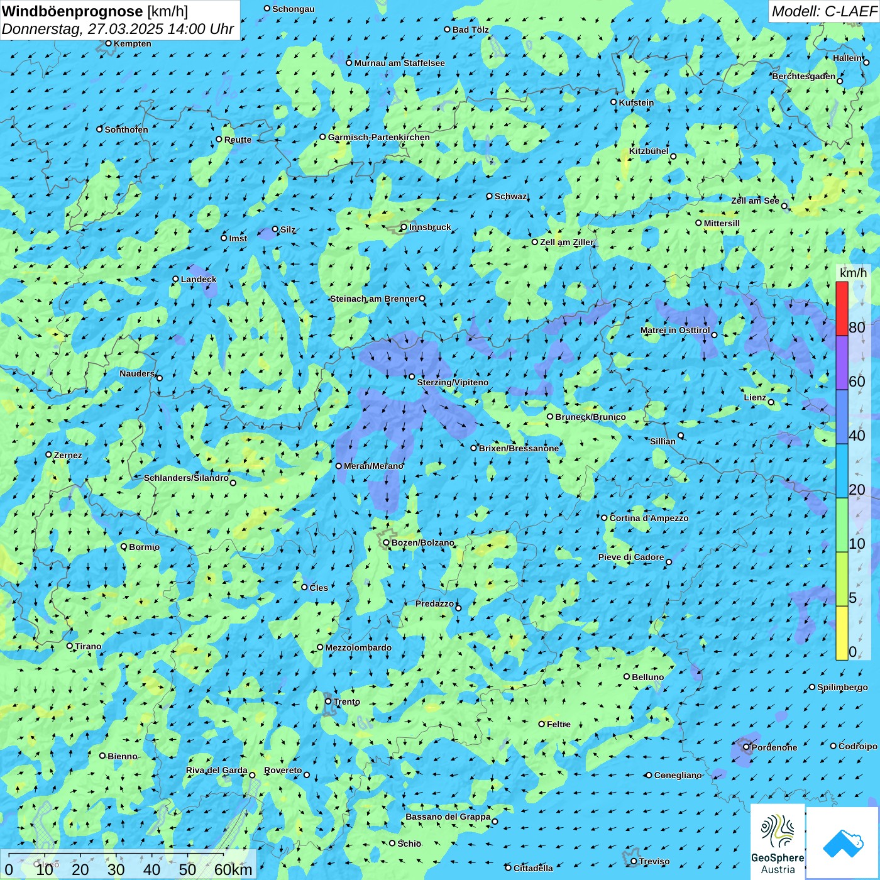
Task: Click the GeoSphere Austria logo
Action: (x=778, y=842)
